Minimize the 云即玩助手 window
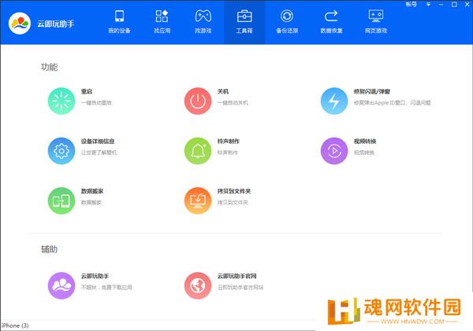Viewport: 473px width, 331px height. 441,5
